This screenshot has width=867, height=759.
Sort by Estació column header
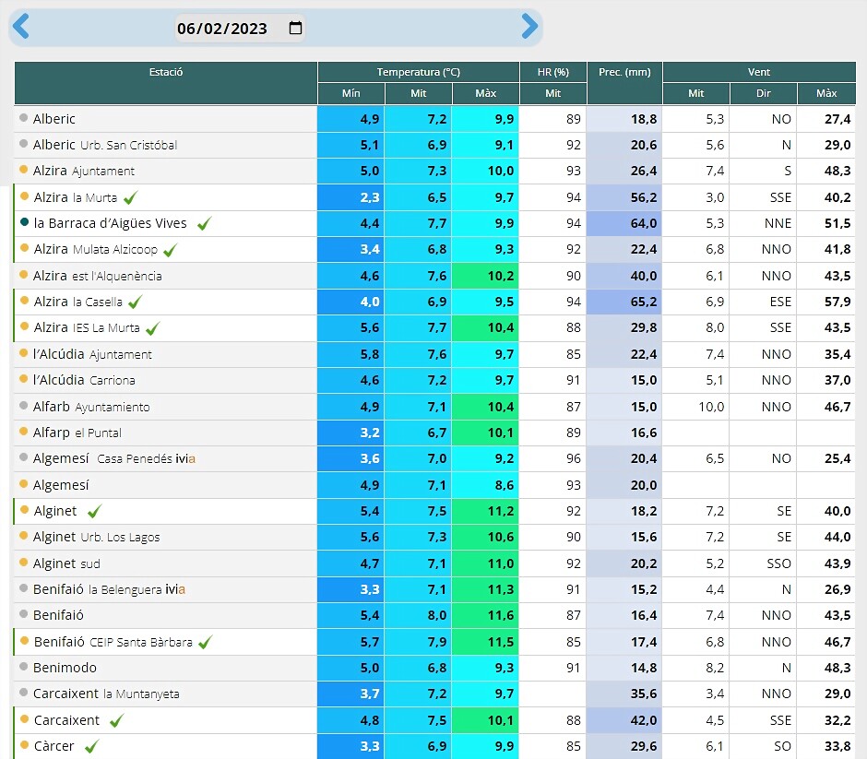[x=166, y=83]
